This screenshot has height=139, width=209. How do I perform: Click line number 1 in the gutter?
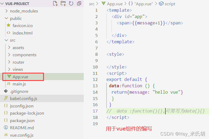pos(96,10)
